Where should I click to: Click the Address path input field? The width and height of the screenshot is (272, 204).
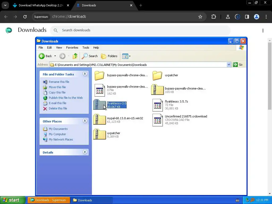(x=138, y=65)
